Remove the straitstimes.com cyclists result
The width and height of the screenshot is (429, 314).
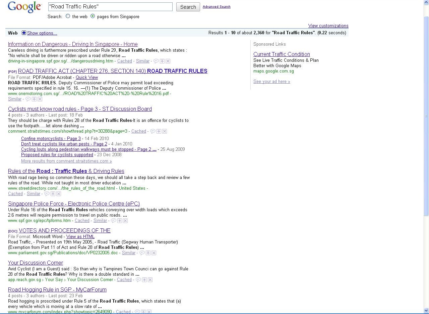coord(165,131)
